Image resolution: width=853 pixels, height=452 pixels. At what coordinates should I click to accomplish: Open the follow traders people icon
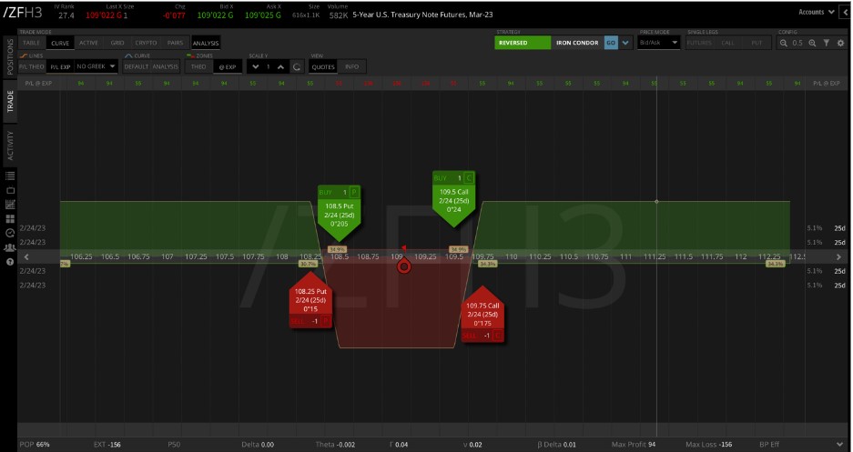(x=10, y=247)
